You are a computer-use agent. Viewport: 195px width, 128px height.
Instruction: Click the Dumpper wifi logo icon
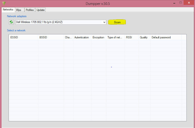click(x=4, y=3)
